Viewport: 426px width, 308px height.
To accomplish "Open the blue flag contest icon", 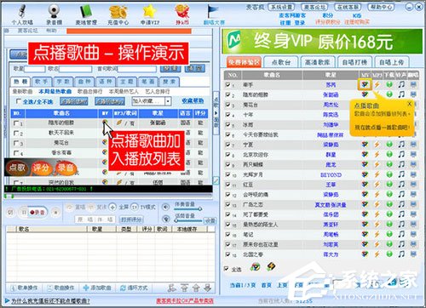I will (x=212, y=12).
